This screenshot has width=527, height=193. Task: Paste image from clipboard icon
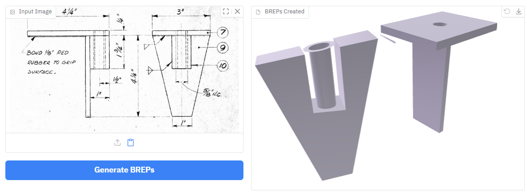[x=131, y=143]
